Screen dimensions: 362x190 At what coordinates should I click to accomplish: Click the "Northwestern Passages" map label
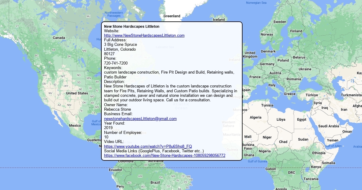click(x=114, y=14)
